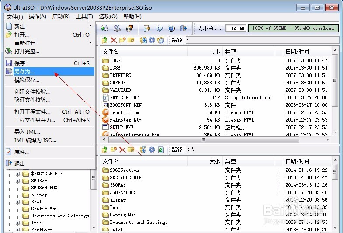Click the red X delete icon in ISO toolbar
The width and height of the screenshot is (343, 233).
tap(114, 40)
